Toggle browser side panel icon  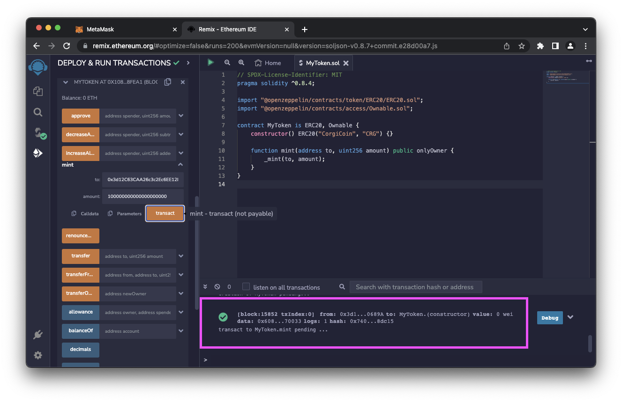[x=555, y=46]
